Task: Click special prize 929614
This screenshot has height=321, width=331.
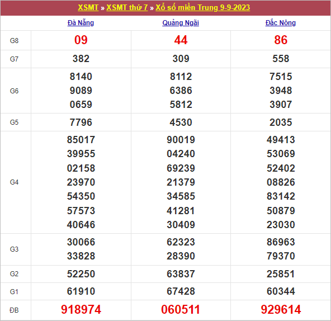Action: tap(281, 310)
